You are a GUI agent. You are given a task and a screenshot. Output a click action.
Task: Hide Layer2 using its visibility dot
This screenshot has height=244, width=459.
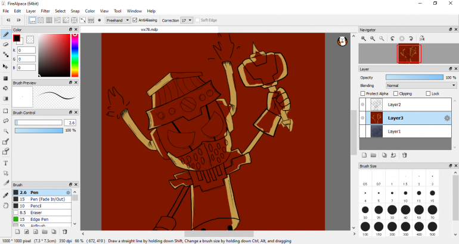coord(362,105)
